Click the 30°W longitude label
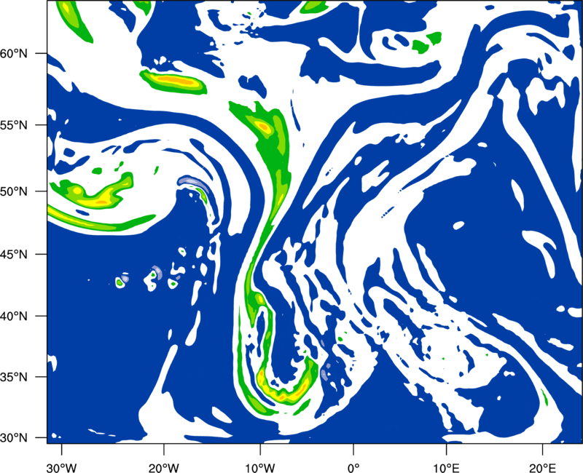The height and width of the screenshot is (473, 583). coord(61,468)
